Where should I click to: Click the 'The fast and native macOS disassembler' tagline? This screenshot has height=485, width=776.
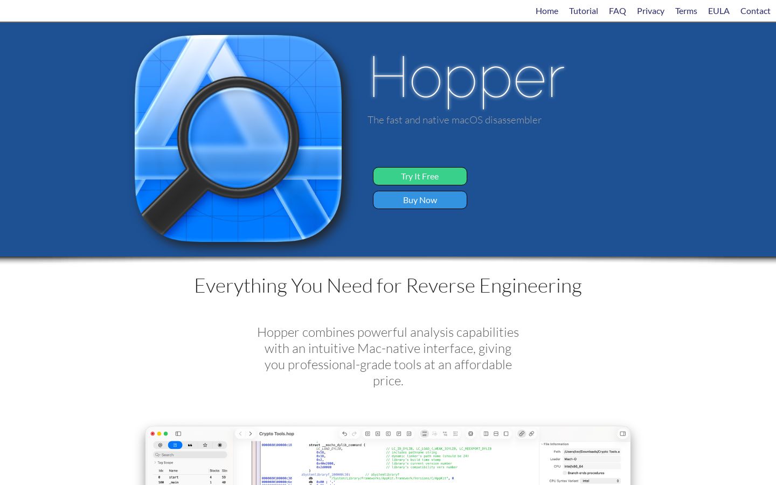click(x=454, y=120)
